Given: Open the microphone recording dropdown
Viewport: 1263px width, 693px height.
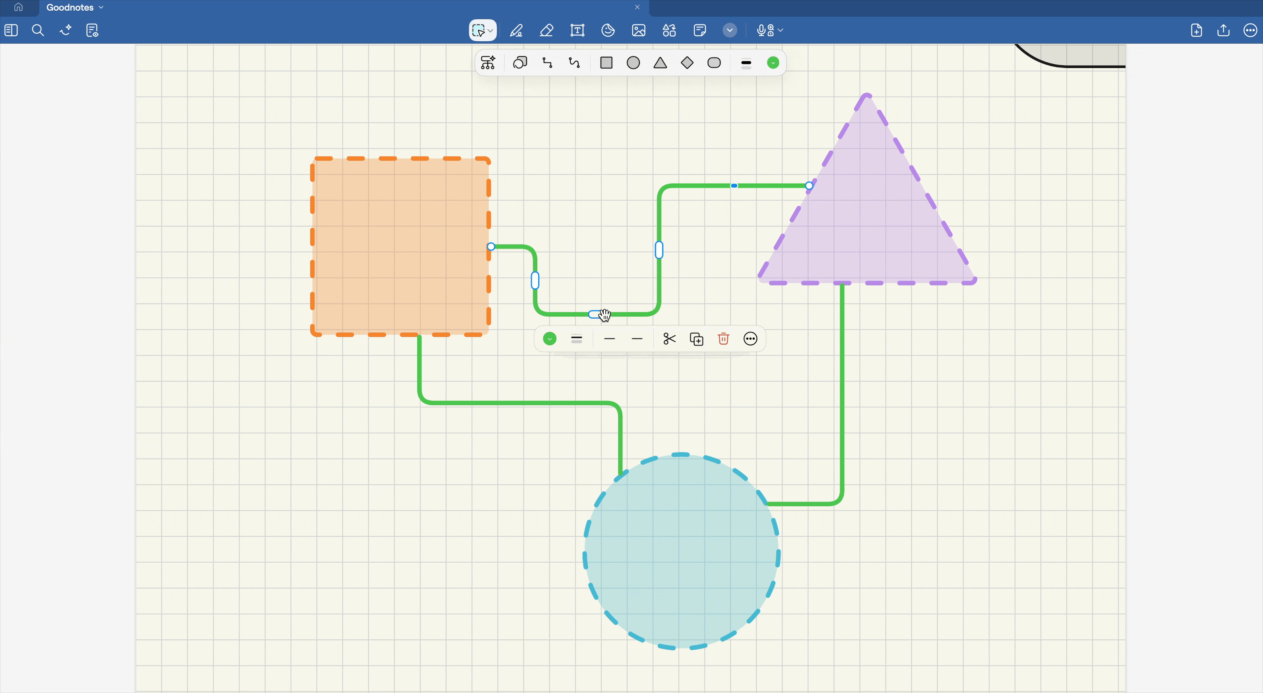Looking at the screenshot, I should [769, 30].
